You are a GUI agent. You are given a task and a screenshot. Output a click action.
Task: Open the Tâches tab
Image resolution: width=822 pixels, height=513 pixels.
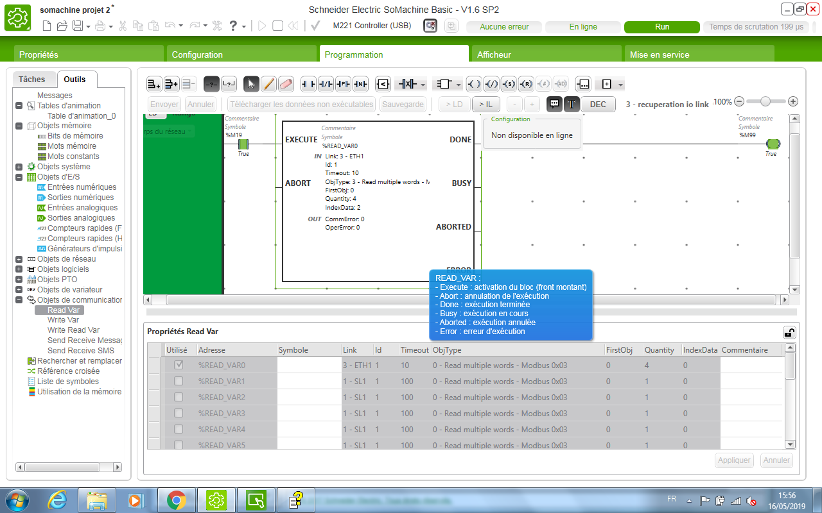tap(32, 80)
